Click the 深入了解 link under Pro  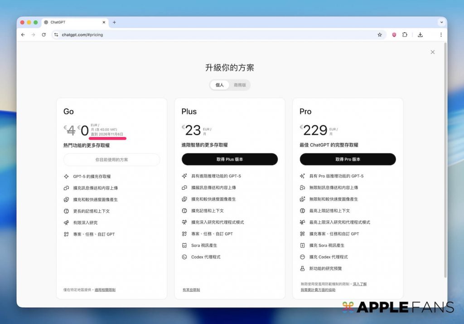(360, 284)
